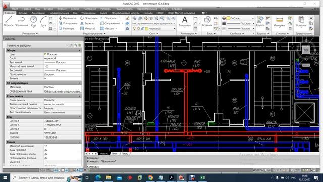Expand the Слои panel
Image resolution: width=323 pixels, height=182 pixels.
[x=153, y=33]
